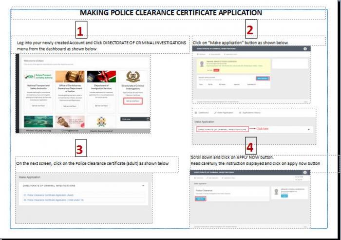Viewport: 341px width, 240px height.
Task: Click the blue Apply Now button in step 4
Action: [x=200, y=199]
